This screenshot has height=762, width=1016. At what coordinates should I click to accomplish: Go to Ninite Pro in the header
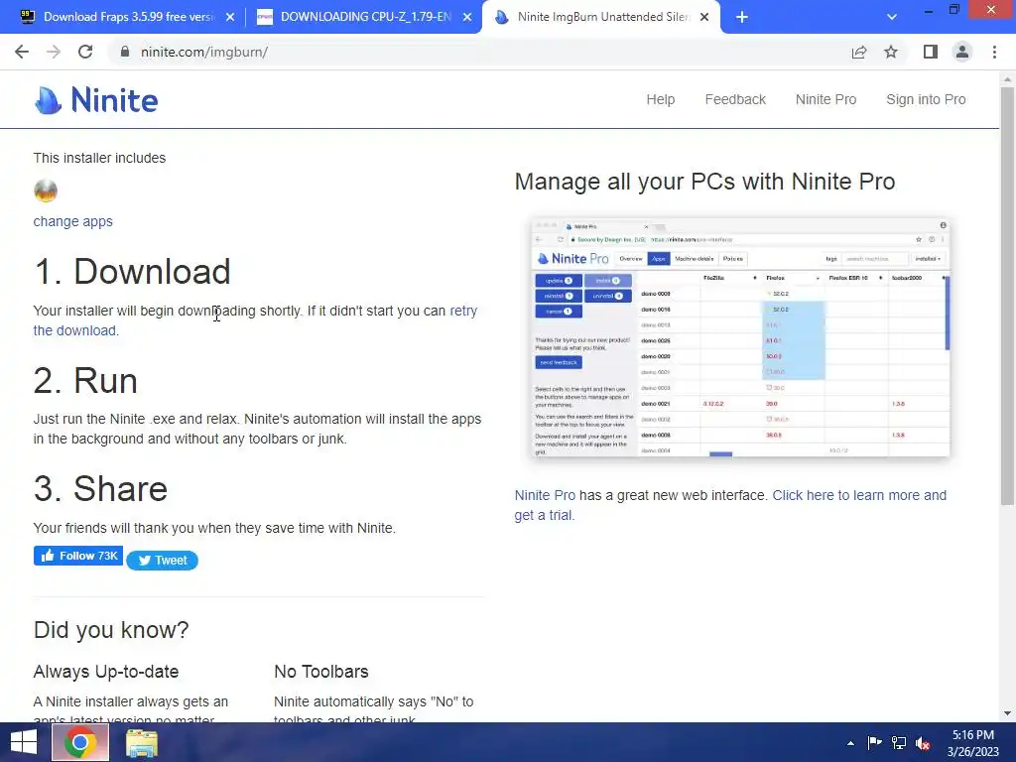(825, 100)
